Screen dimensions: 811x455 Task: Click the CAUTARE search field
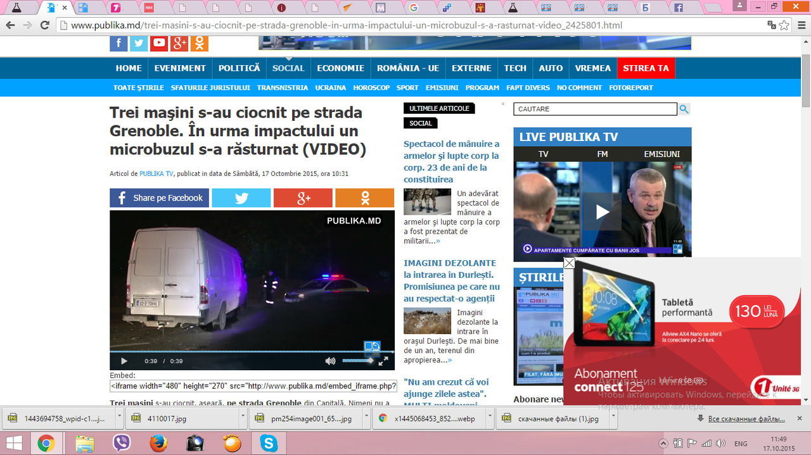595,109
